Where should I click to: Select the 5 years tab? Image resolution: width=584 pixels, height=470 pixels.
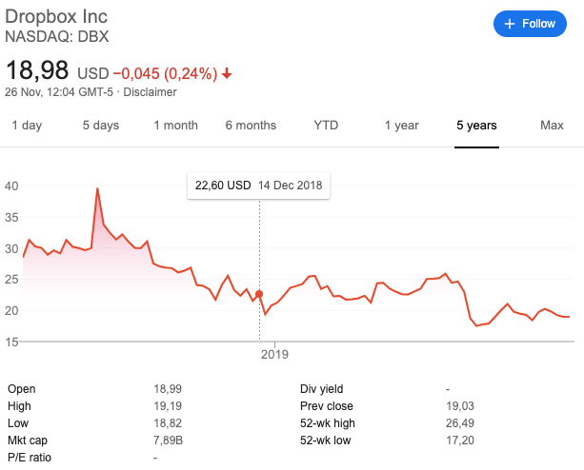pos(476,126)
